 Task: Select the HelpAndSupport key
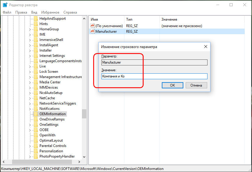coord(52,19)
